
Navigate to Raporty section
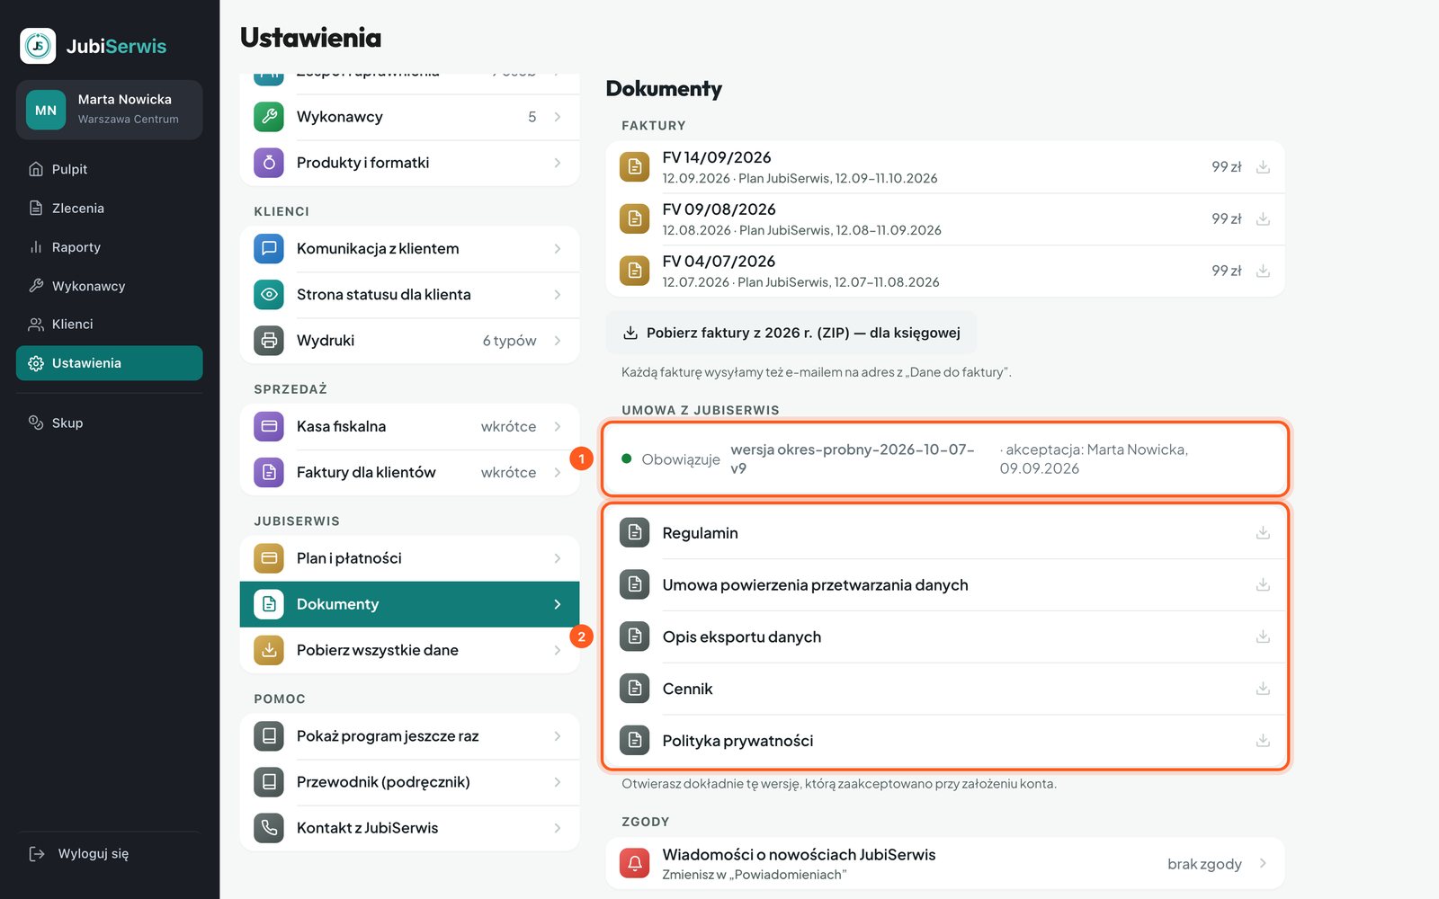109,247
